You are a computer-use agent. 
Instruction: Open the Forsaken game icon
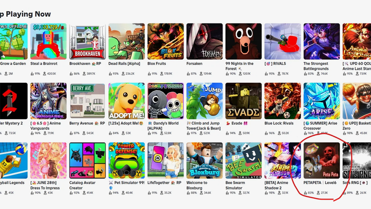(x=204, y=42)
